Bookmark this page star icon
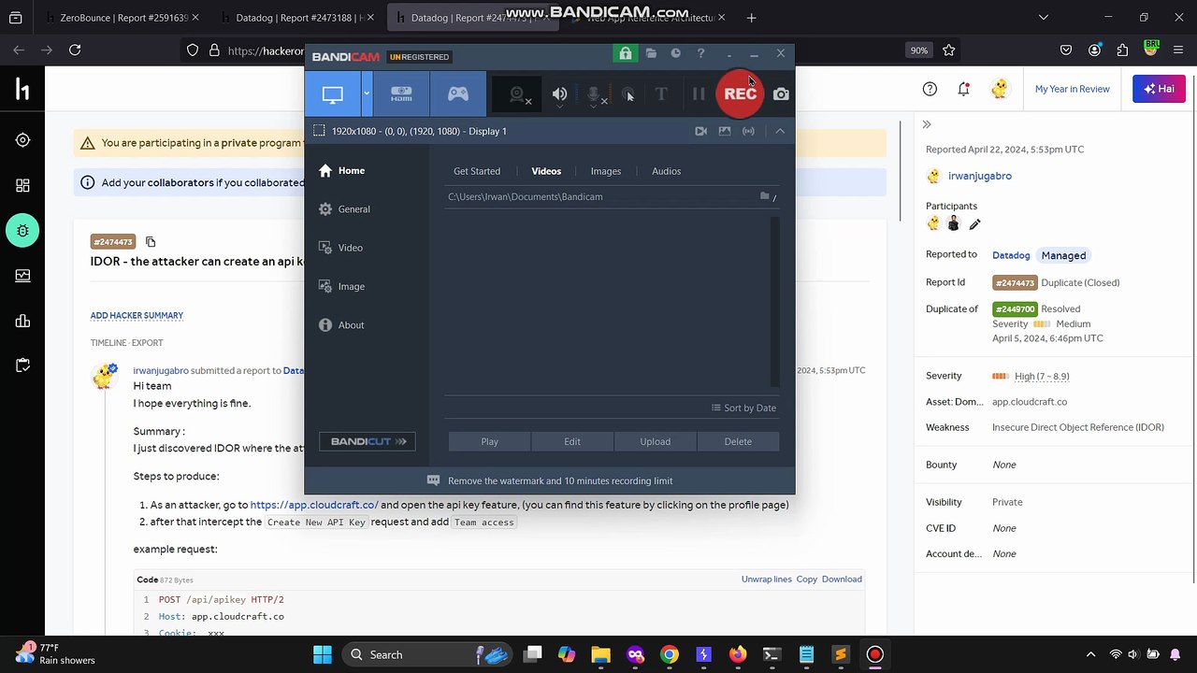This screenshot has height=673, width=1197. click(949, 50)
